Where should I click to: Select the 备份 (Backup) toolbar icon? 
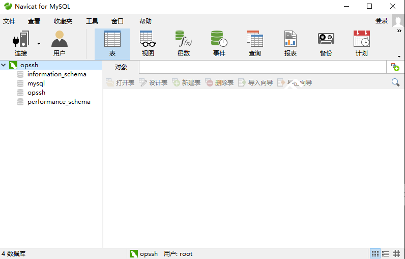(326, 43)
